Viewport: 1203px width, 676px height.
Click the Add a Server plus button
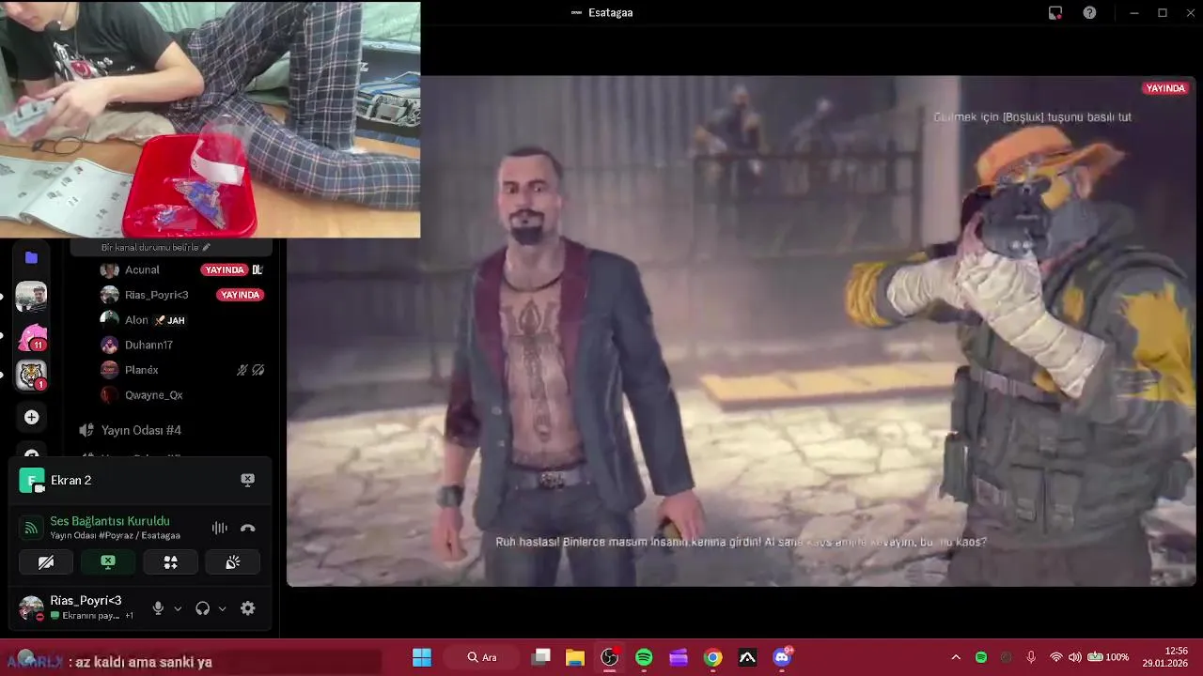(31, 417)
